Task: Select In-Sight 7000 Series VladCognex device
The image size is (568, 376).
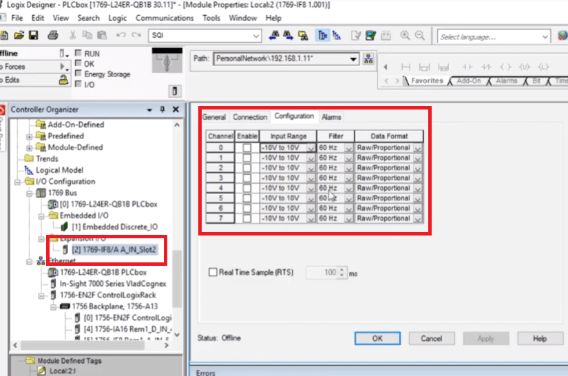Action: 113,284
